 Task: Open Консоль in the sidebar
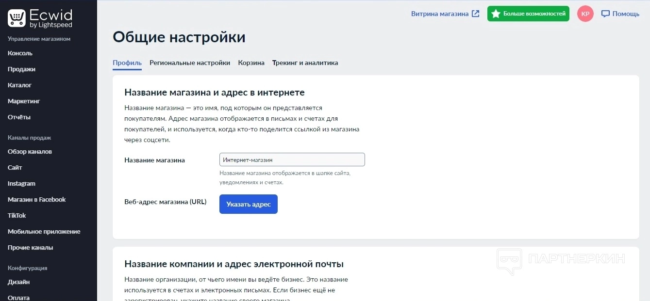20,53
